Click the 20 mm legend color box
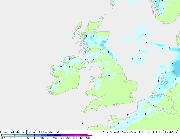The image size is (180, 139). (51, 135)
